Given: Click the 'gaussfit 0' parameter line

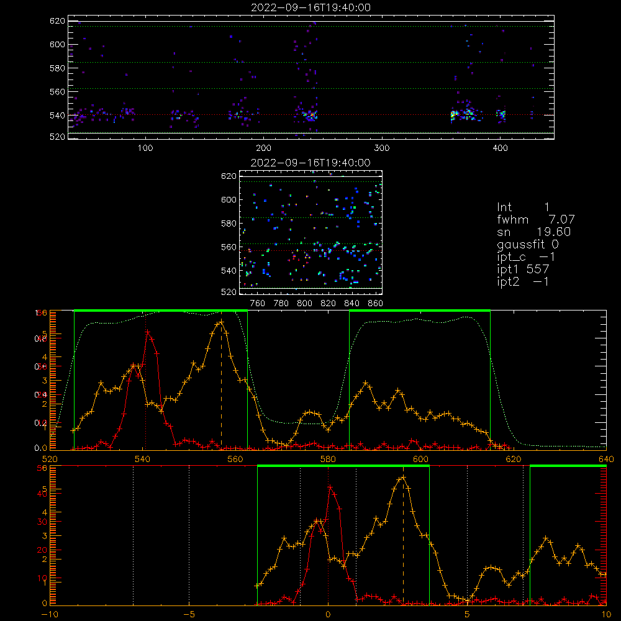Looking at the screenshot, I should pos(527,244).
